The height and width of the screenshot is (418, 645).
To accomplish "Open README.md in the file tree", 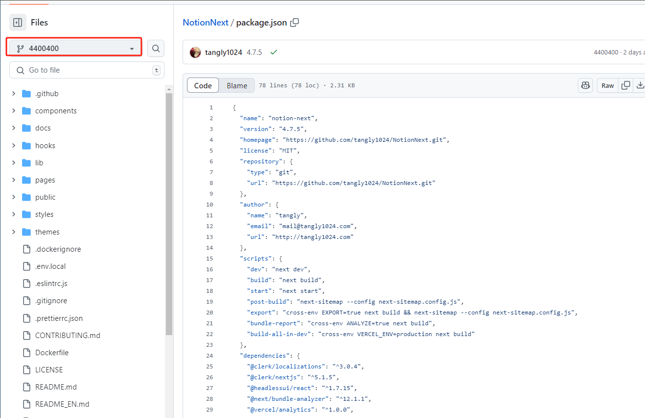I will 56,387.
